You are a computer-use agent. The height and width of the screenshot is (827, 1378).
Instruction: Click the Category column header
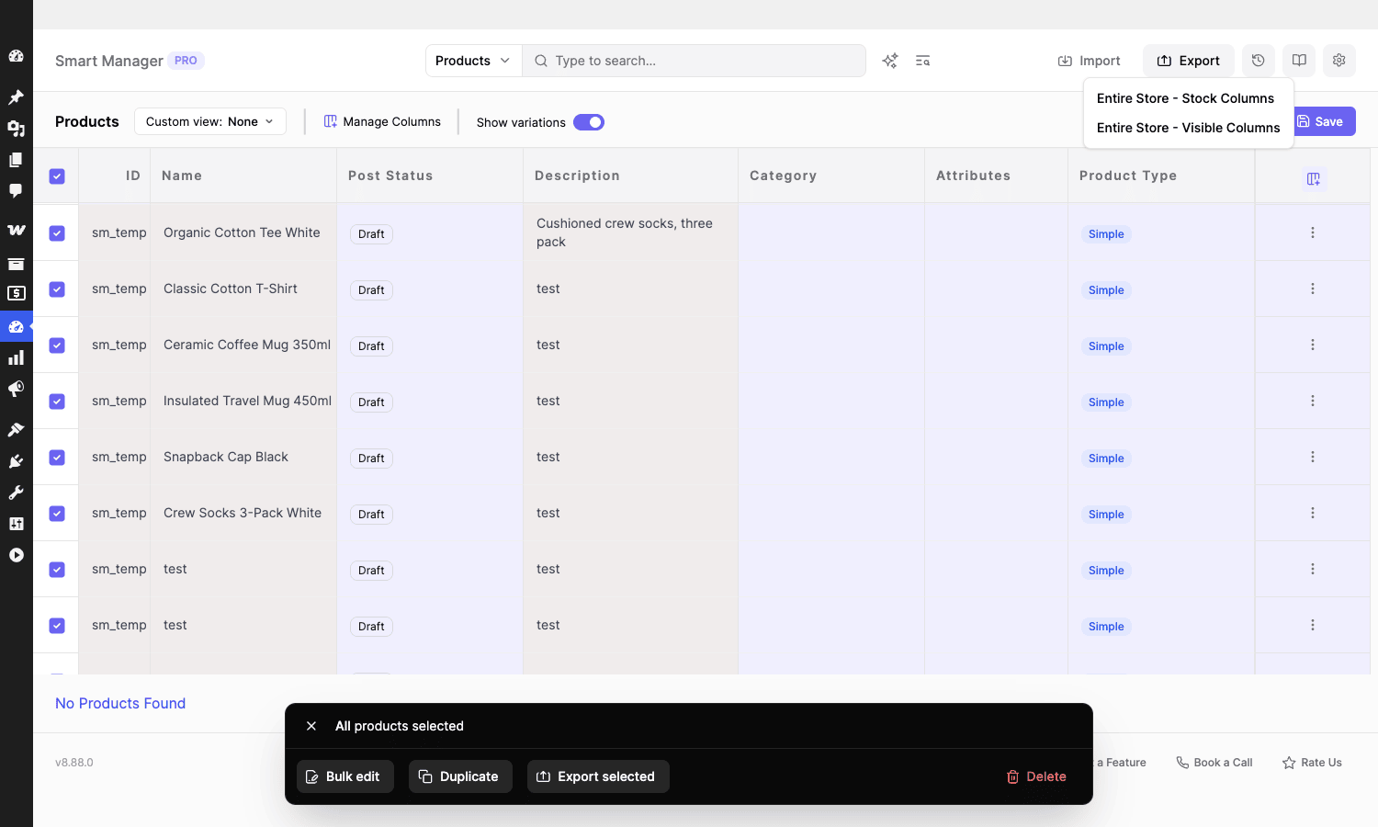(783, 176)
